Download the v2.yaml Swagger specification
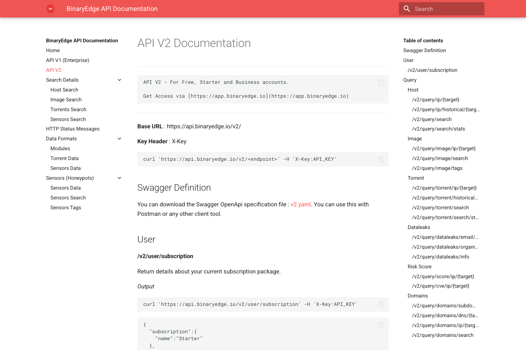Screen dimensions: 526x350 coord(300,205)
